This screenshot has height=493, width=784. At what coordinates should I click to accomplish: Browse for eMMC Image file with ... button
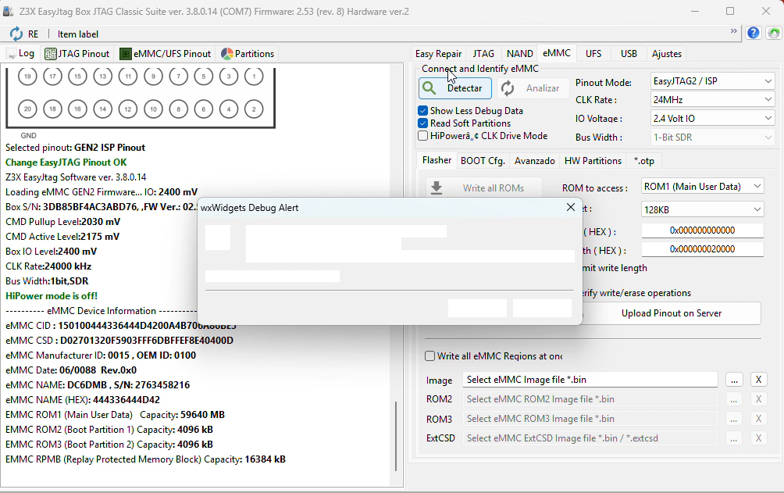pyautogui.click(x=733, y=380)
